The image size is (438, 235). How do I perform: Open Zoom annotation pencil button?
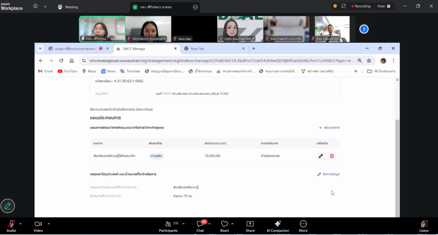pyautogui.click(x=8, y=206)
